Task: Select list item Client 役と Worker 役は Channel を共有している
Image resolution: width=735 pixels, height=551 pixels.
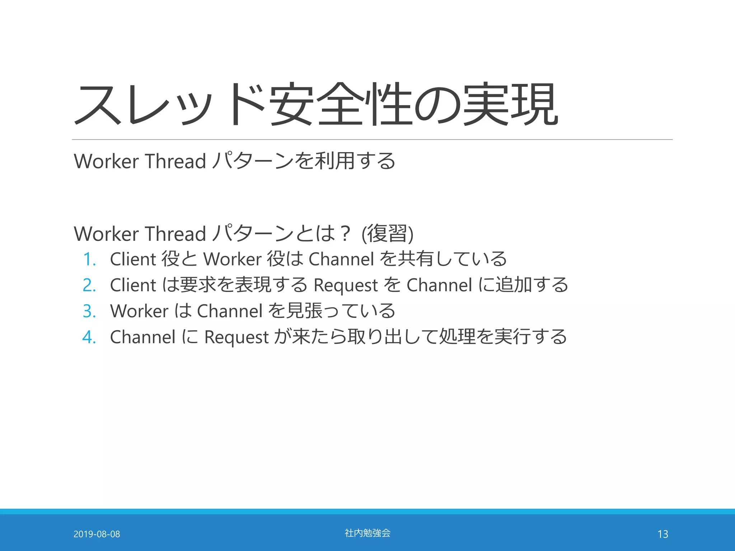Action: pyautogui.click(x=308, y=259)
